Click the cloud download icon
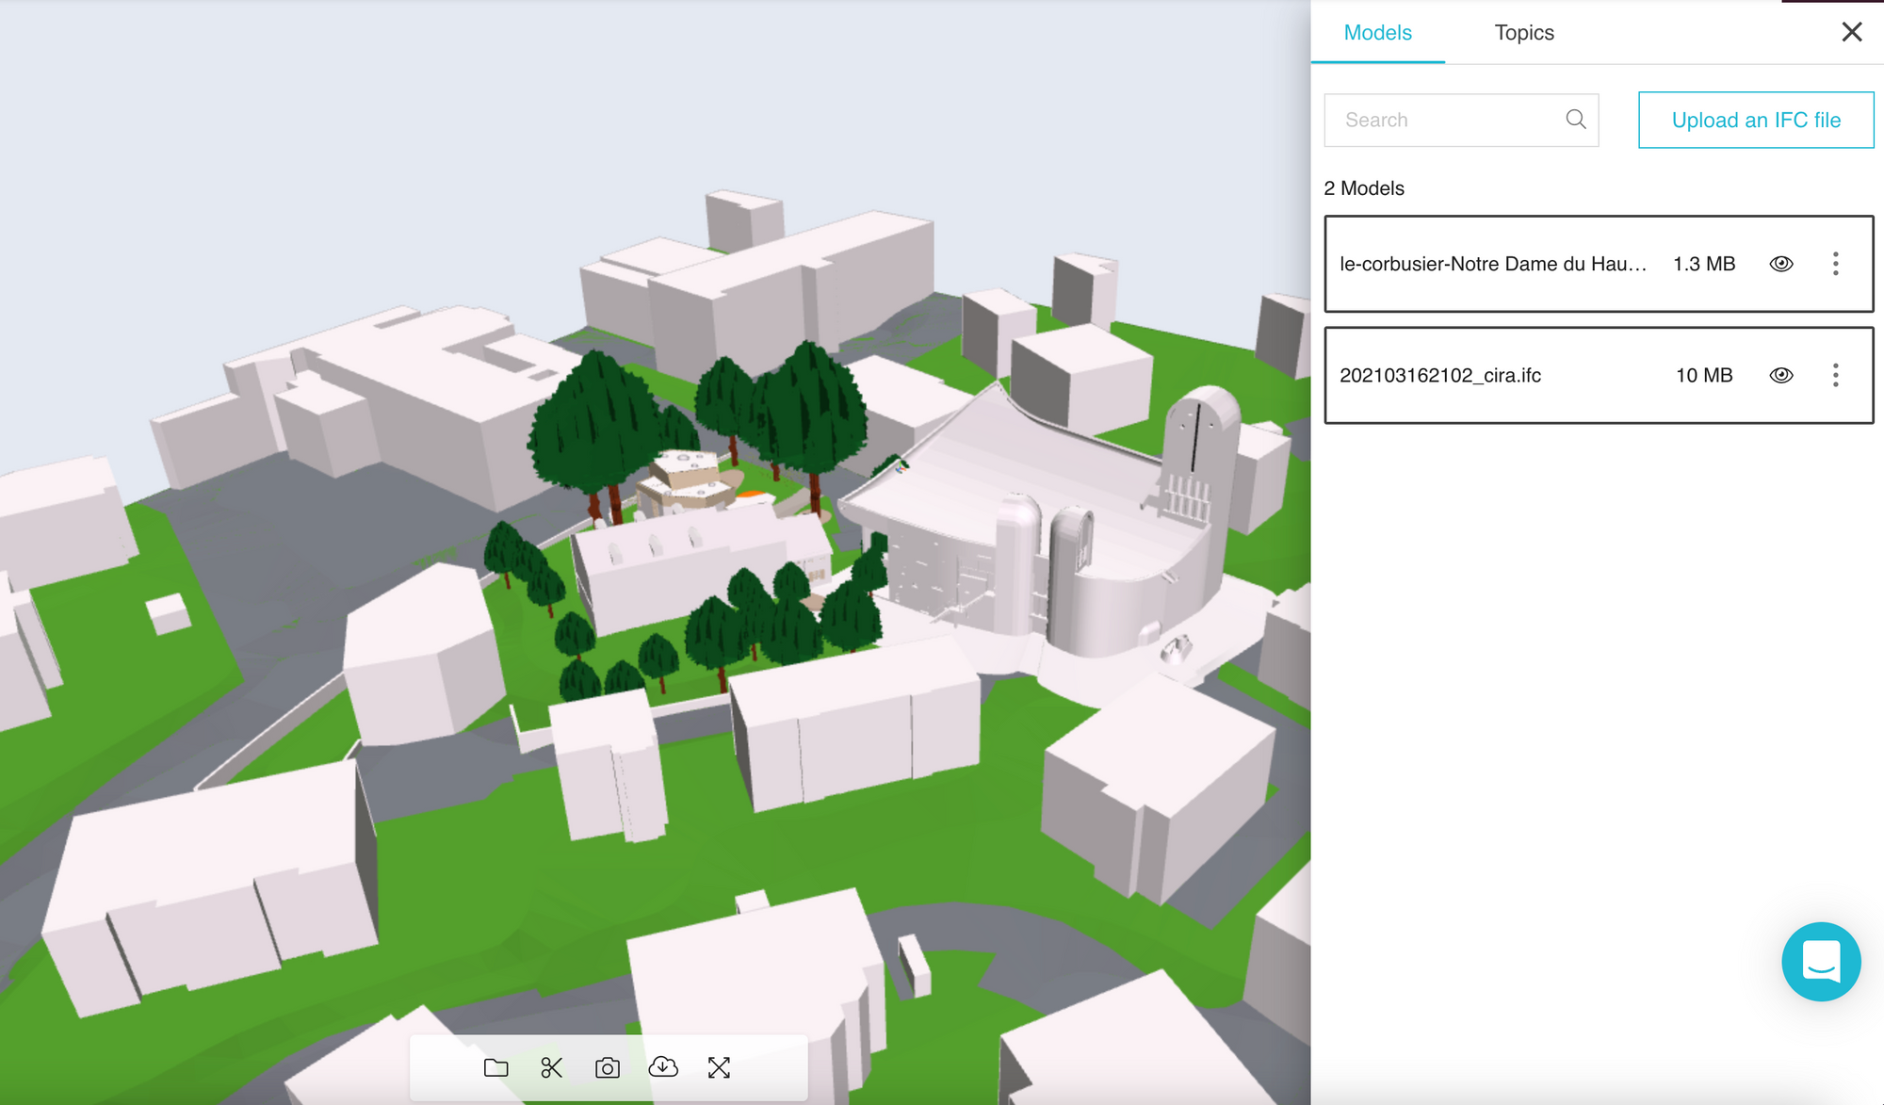 click(663, 1066)
